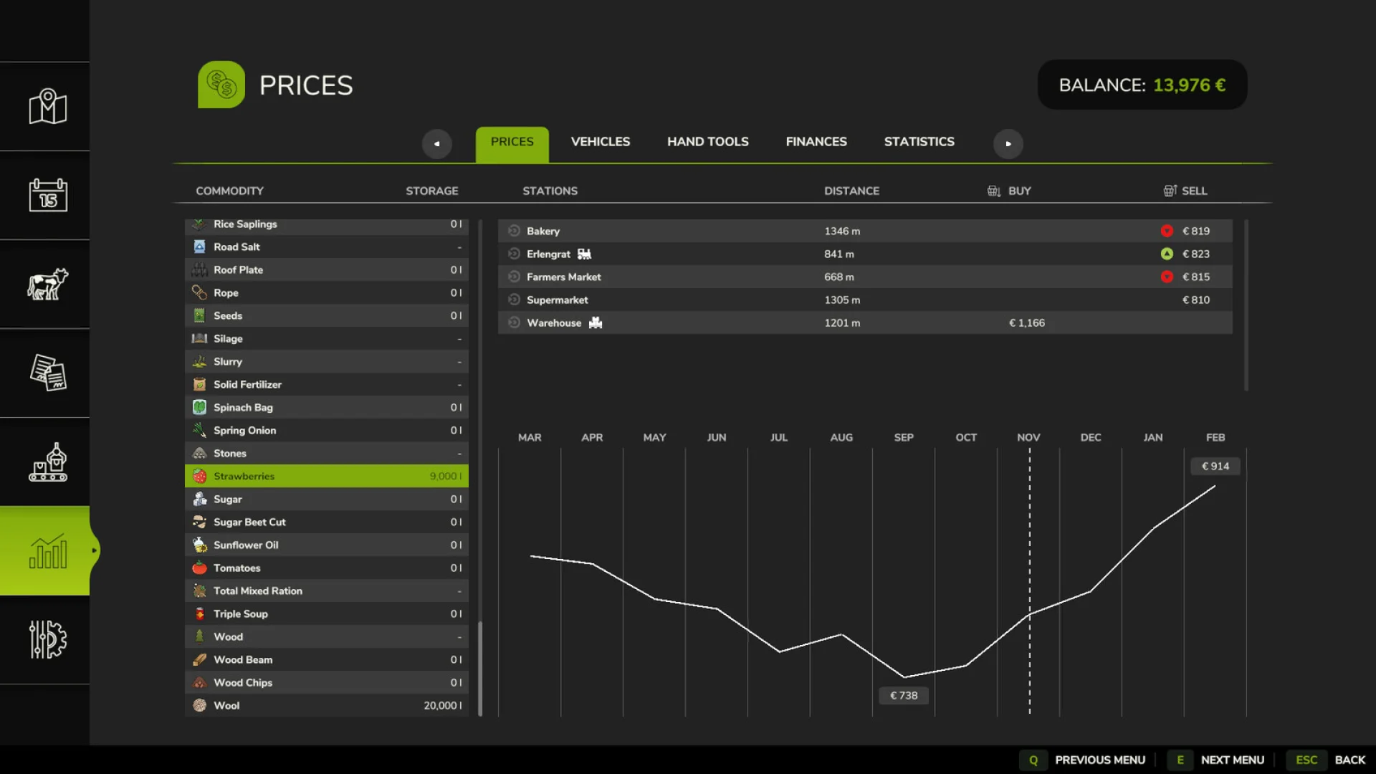This screenshot has height=774, width=1376.
Task: Click the train icon beside Erlengrat
Action: pyautogui.click(x=584, y=254)
